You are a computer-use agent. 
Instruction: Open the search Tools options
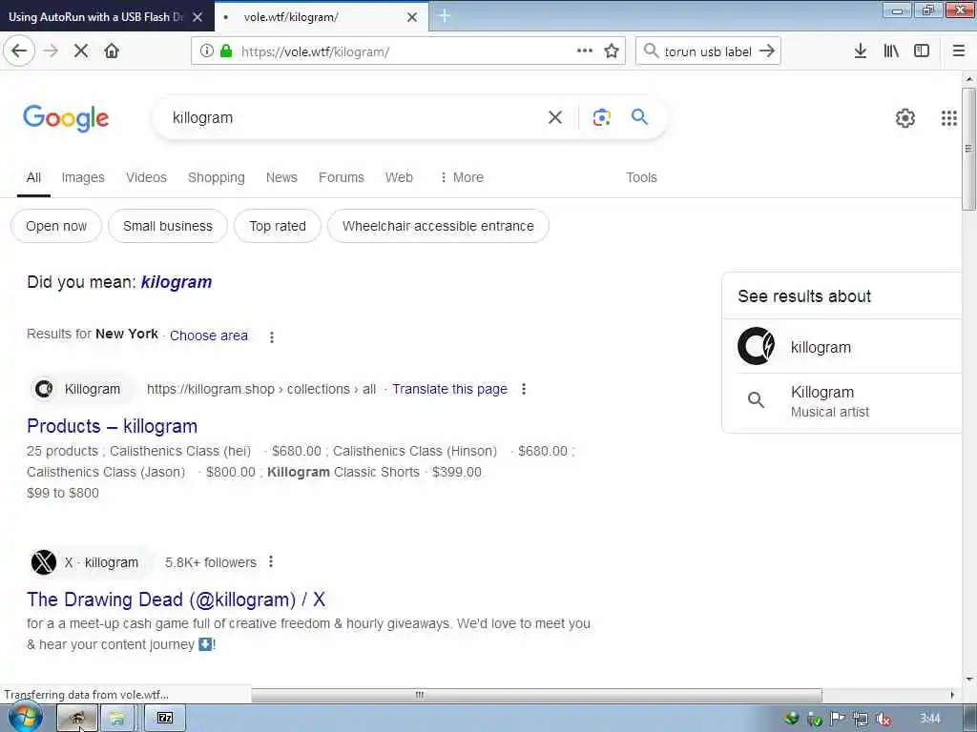click(x=641, y=177)
